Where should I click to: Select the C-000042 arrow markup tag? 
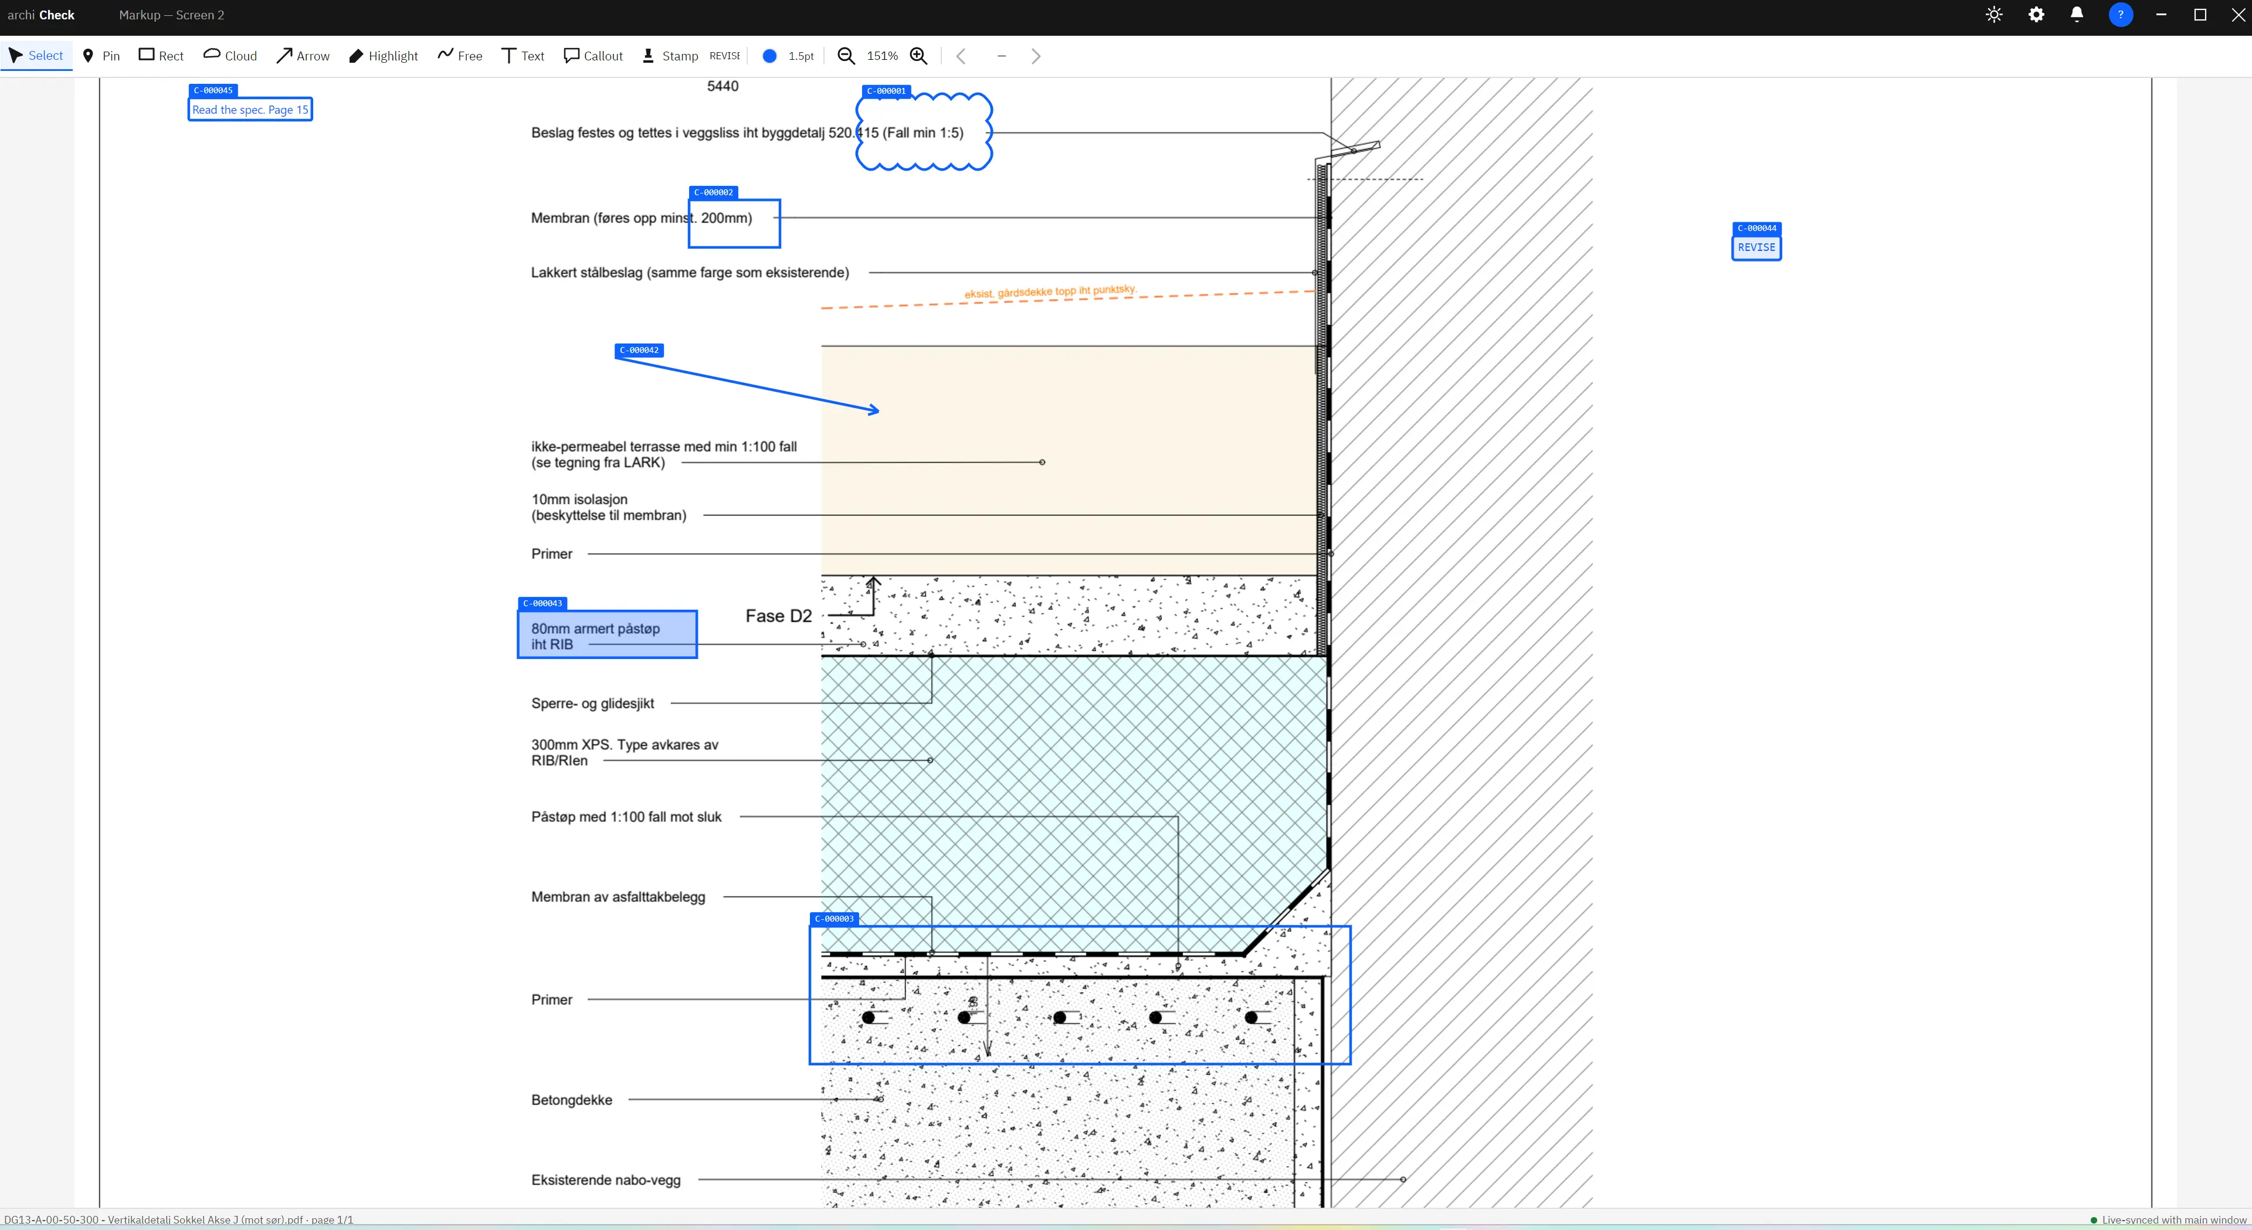click(639, 351)
